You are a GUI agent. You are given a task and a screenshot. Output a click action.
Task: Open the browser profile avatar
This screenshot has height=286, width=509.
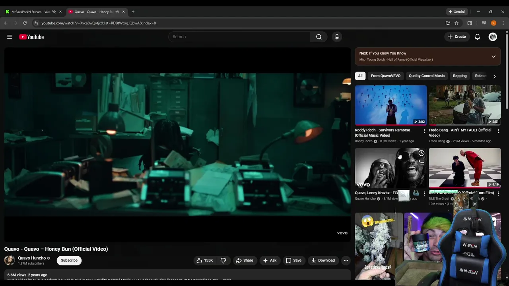(493, 23)
